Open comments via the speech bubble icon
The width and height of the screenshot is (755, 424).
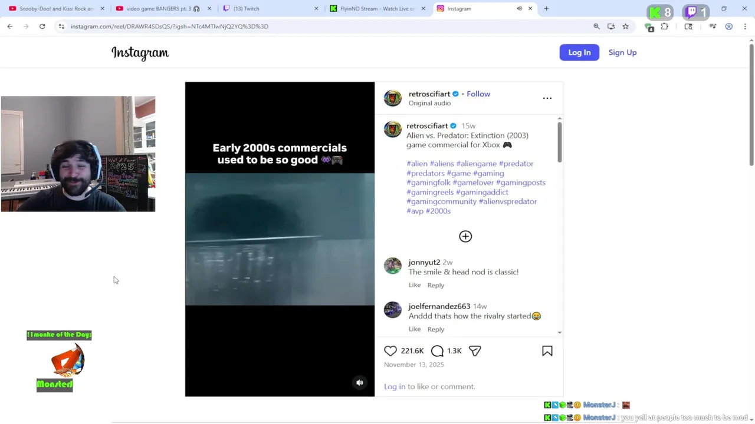[x=437, y=351]
